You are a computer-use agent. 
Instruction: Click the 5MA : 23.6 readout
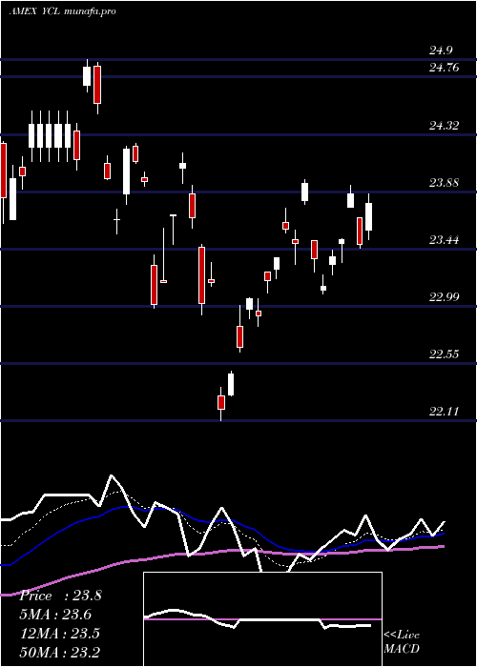pos(55,615)
